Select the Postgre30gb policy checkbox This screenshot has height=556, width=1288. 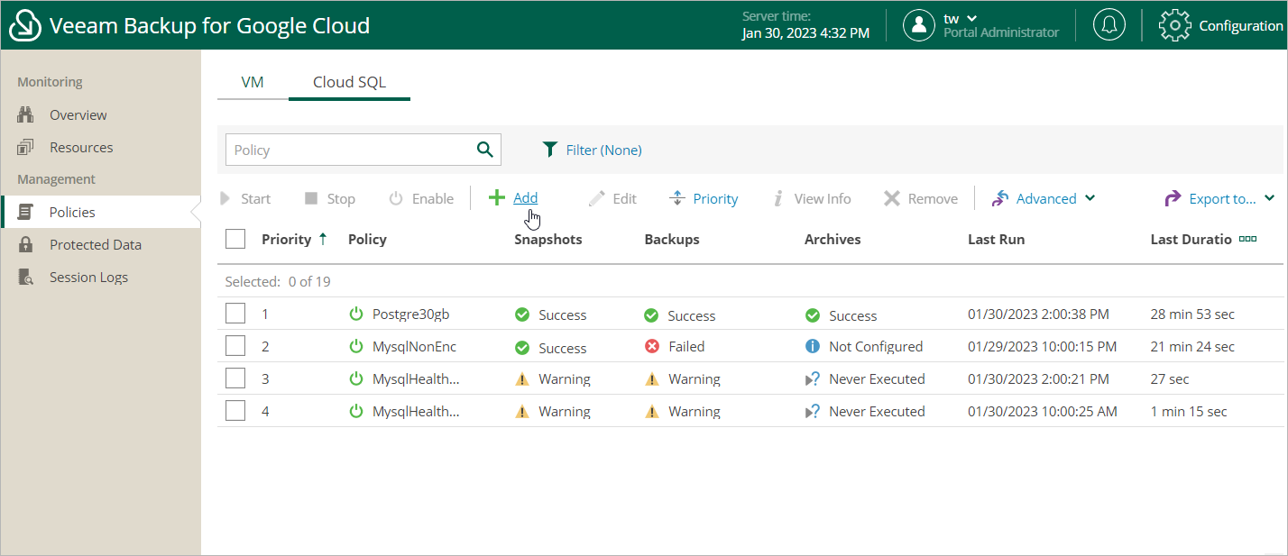(235, 314)
